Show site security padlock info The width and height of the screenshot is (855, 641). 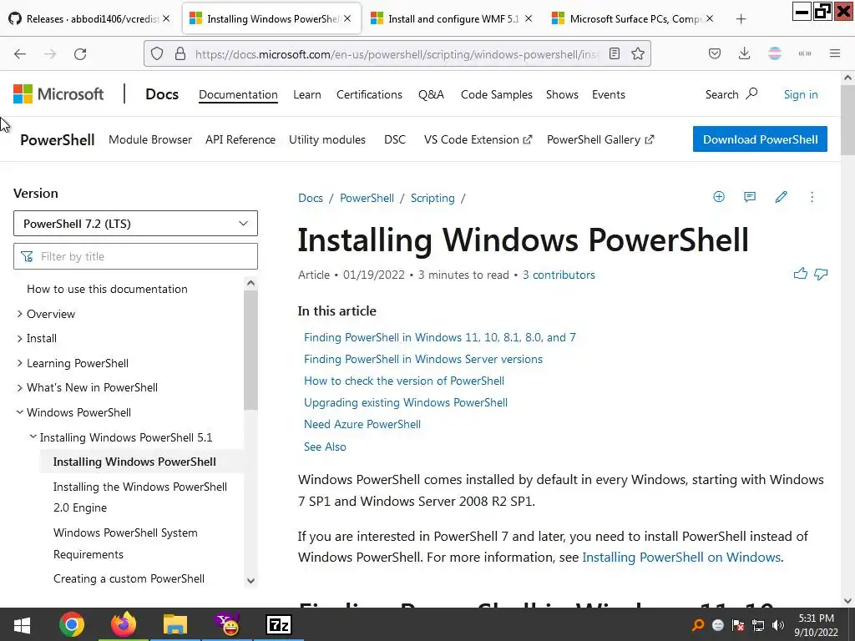point(180,53)
